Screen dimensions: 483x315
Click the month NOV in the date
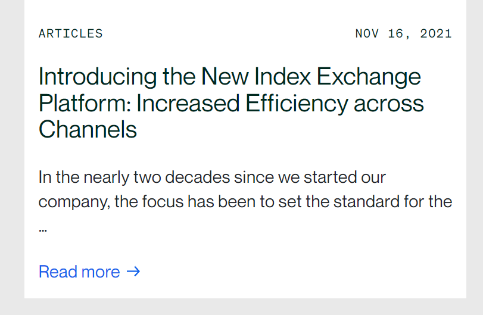[x=367, y=33]
